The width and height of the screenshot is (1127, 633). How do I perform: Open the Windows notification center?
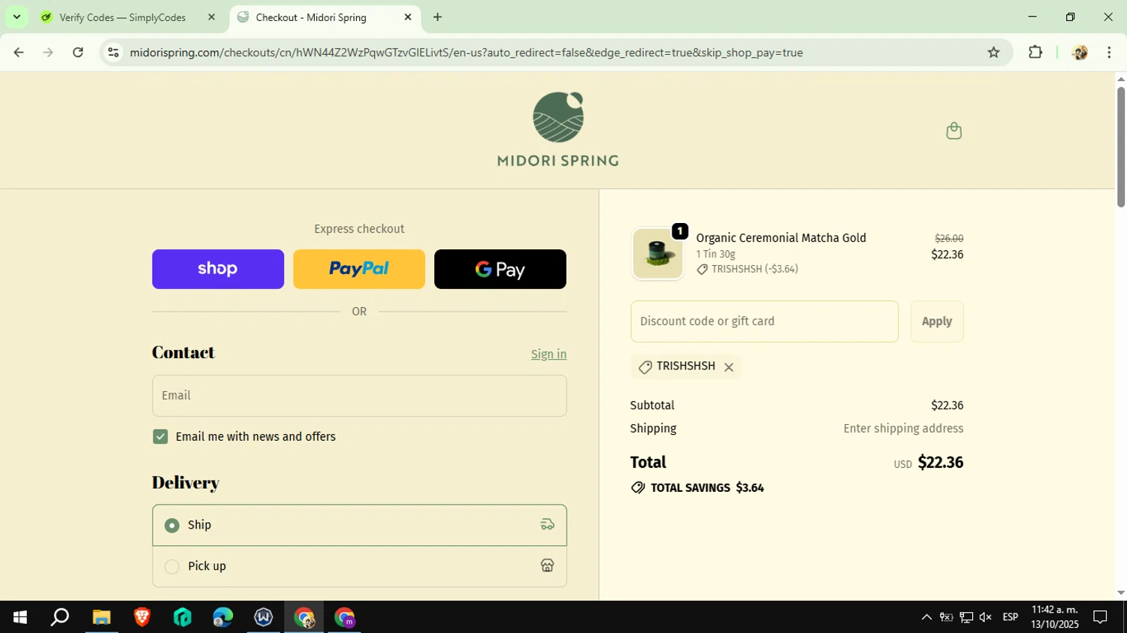pyautogui.click(x=1100, y=617)
